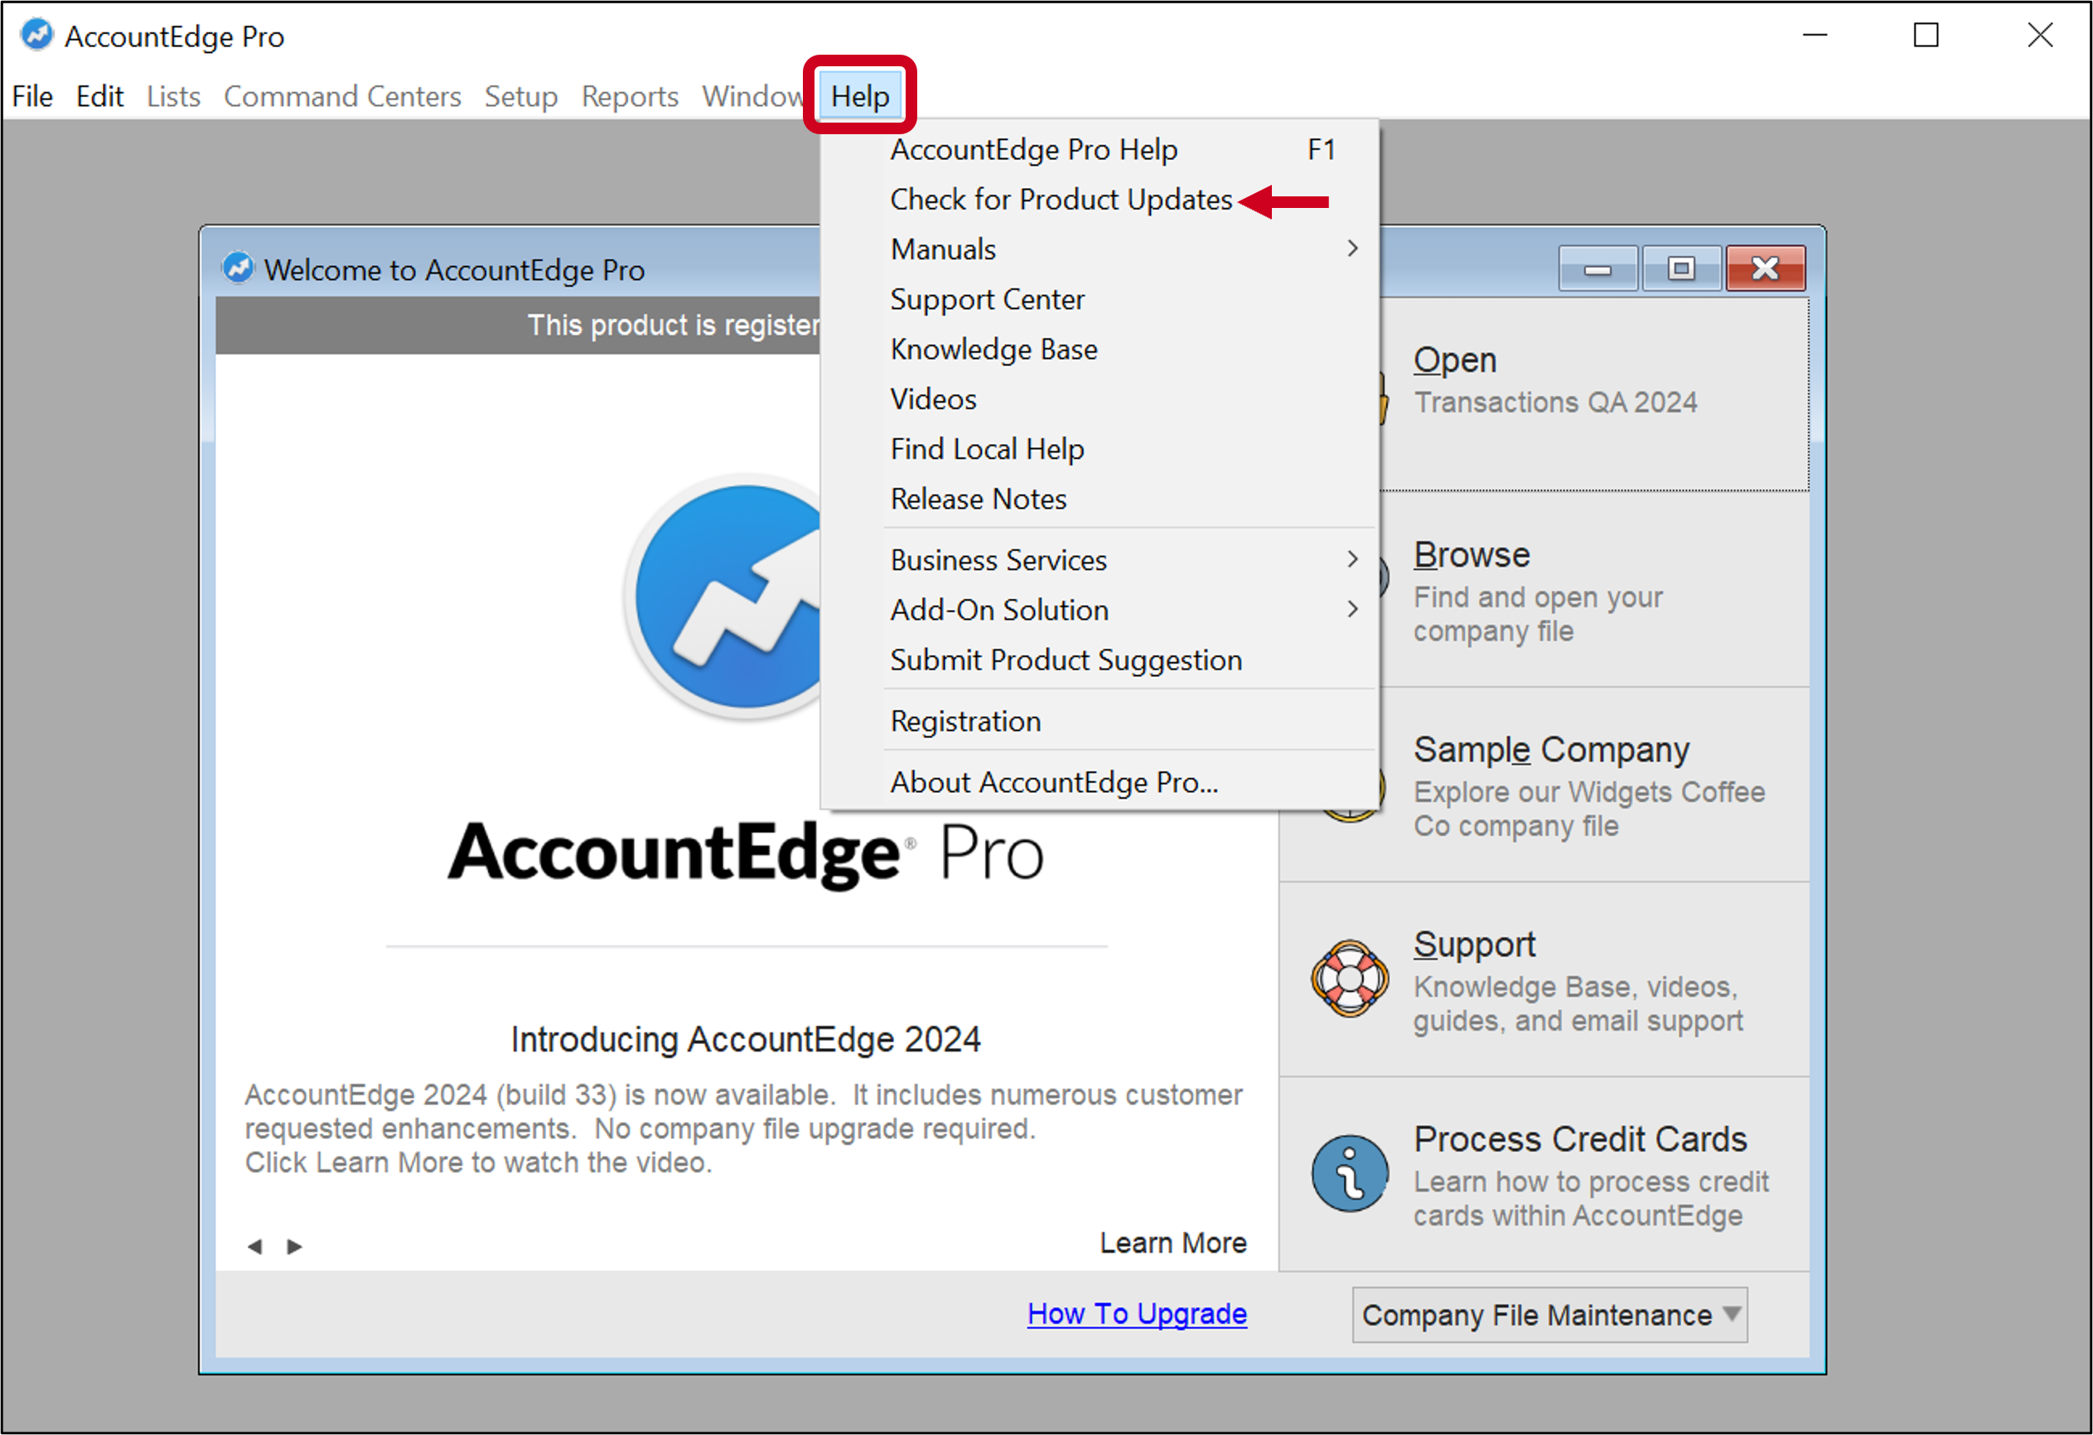Expand the Add-On Solution submenu

(998, 609)
